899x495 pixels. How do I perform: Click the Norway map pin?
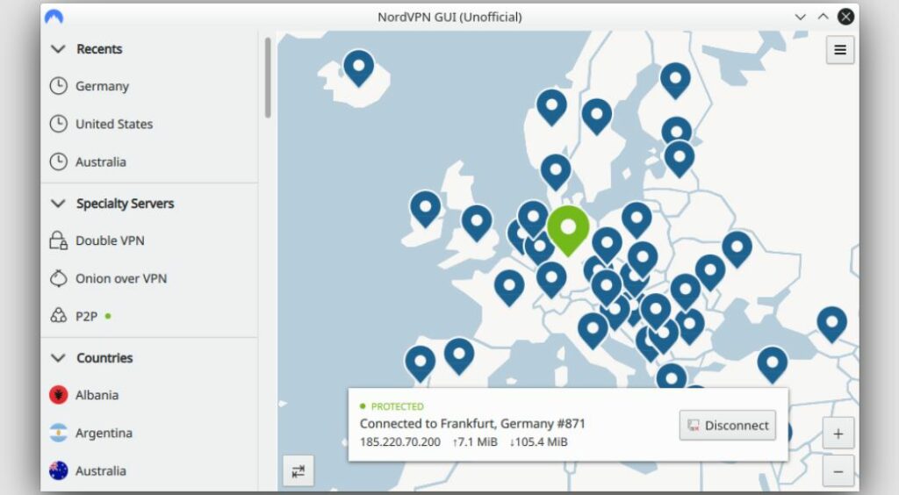(551, 108)
